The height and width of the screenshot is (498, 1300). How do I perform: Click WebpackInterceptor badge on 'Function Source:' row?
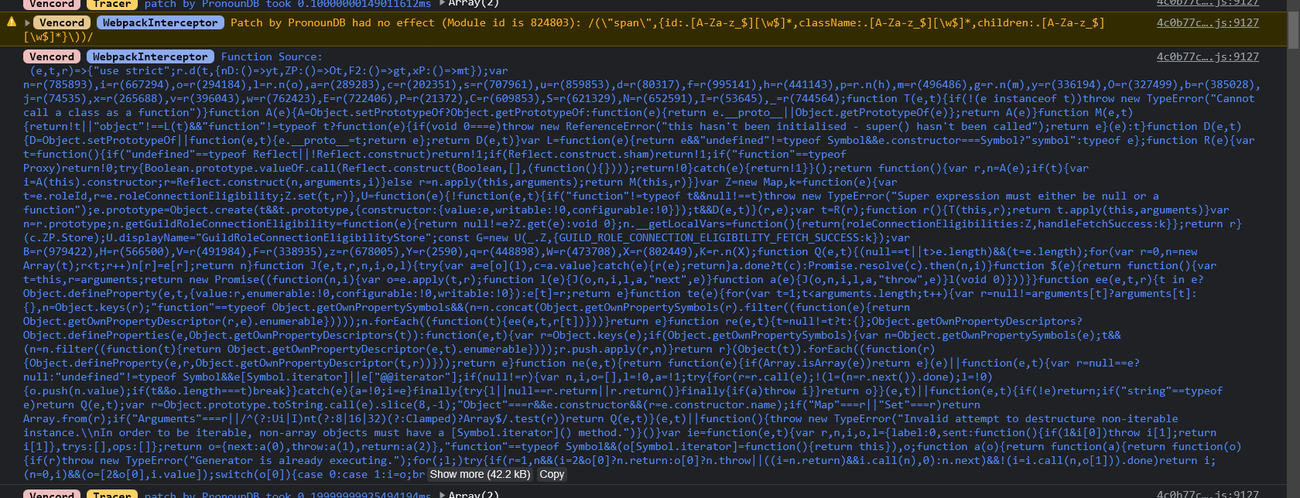pyautogui.click(x=151, y=56)
